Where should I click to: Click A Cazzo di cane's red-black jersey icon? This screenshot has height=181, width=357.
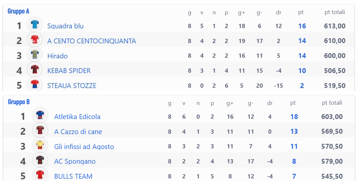tap(40, 130)
